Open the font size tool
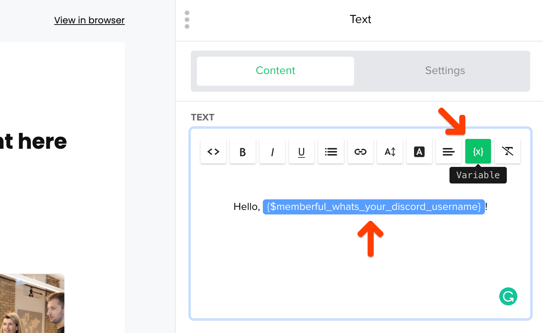 point(390,151)
